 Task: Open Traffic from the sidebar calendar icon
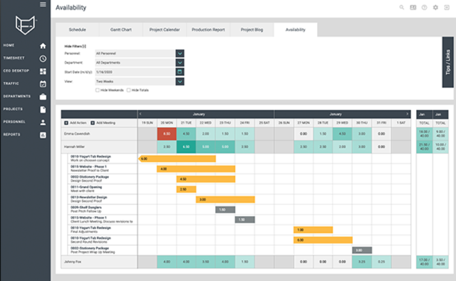43,84
